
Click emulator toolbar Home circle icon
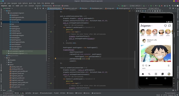point(150,11)
